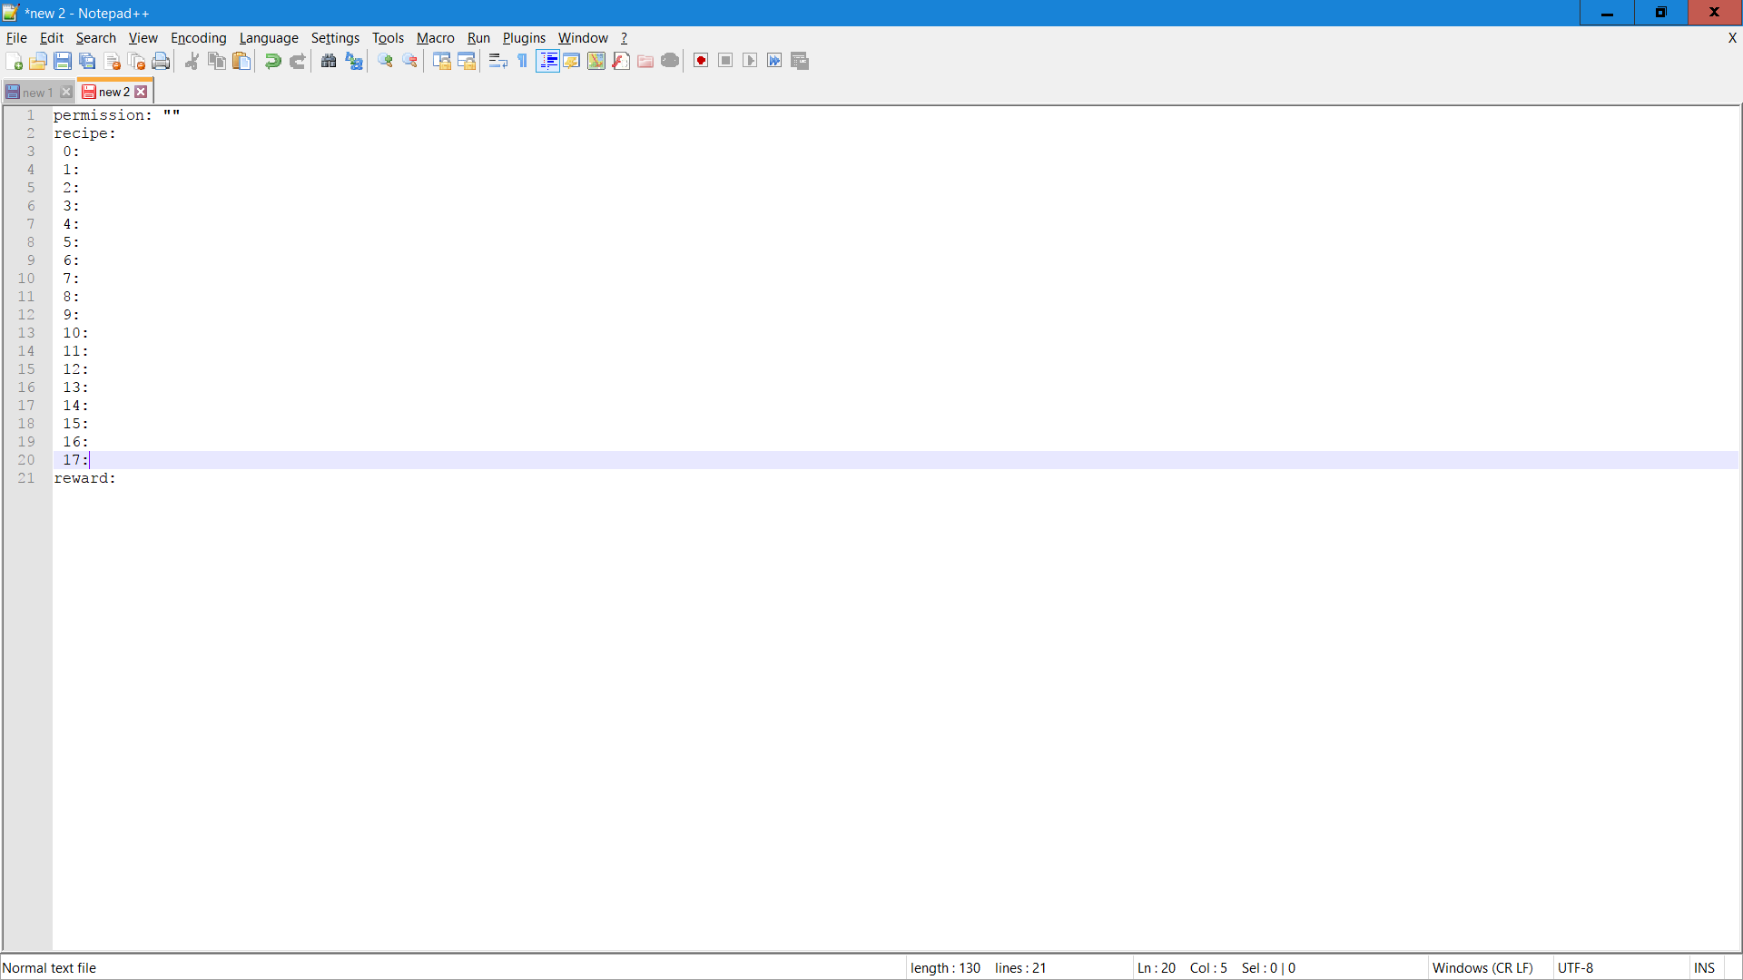The height and width of the screenshot is (980, 1743).
Task: Click the Open file toolbar icon
Action: coord(38,61)
